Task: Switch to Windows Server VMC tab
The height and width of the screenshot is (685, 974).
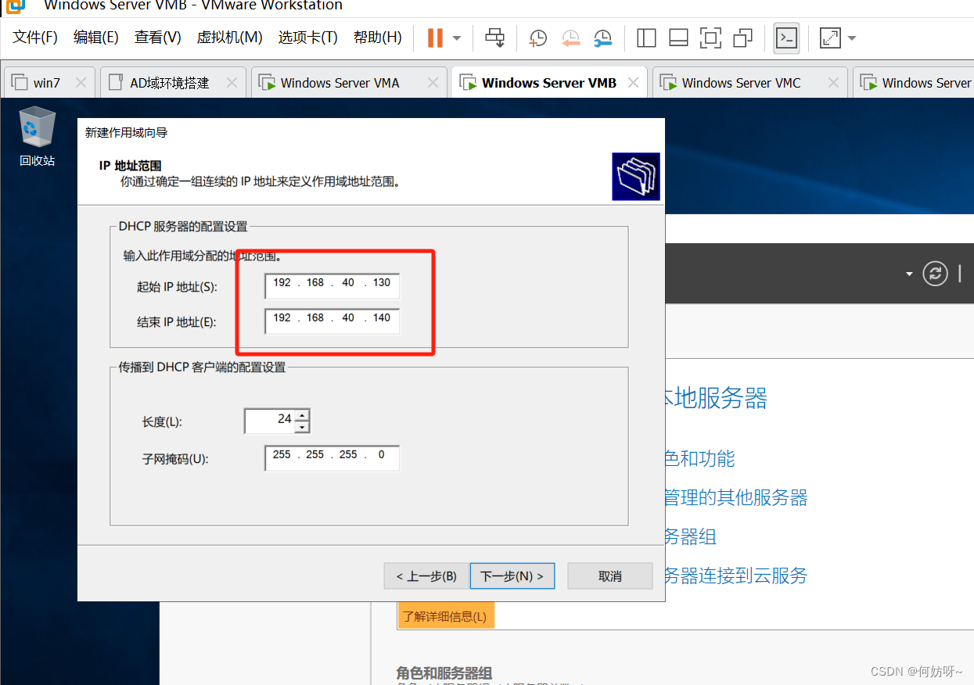Action: 740,83
